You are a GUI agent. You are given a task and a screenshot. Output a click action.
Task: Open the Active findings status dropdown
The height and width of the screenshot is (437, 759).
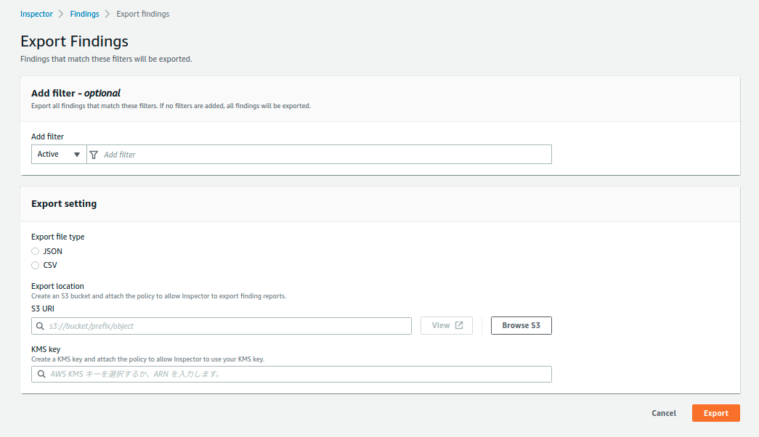click(59, 155)
